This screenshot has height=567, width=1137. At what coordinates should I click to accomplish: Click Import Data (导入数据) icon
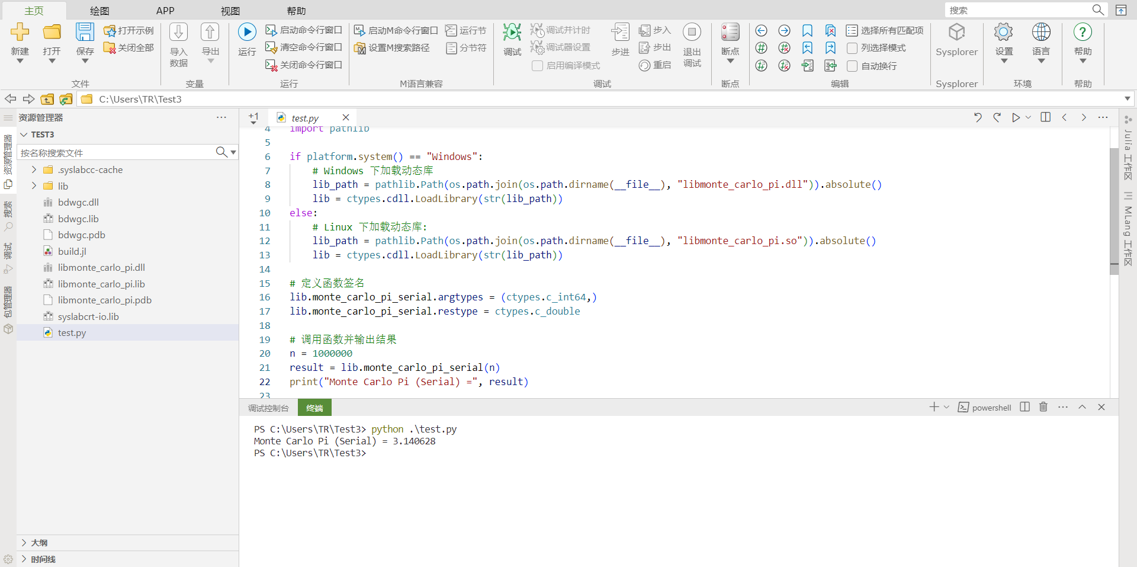pos(178,32)
